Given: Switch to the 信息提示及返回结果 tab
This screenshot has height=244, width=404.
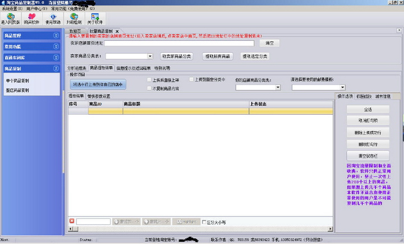Looking at the screenshot, I should [x=134, y=68].
